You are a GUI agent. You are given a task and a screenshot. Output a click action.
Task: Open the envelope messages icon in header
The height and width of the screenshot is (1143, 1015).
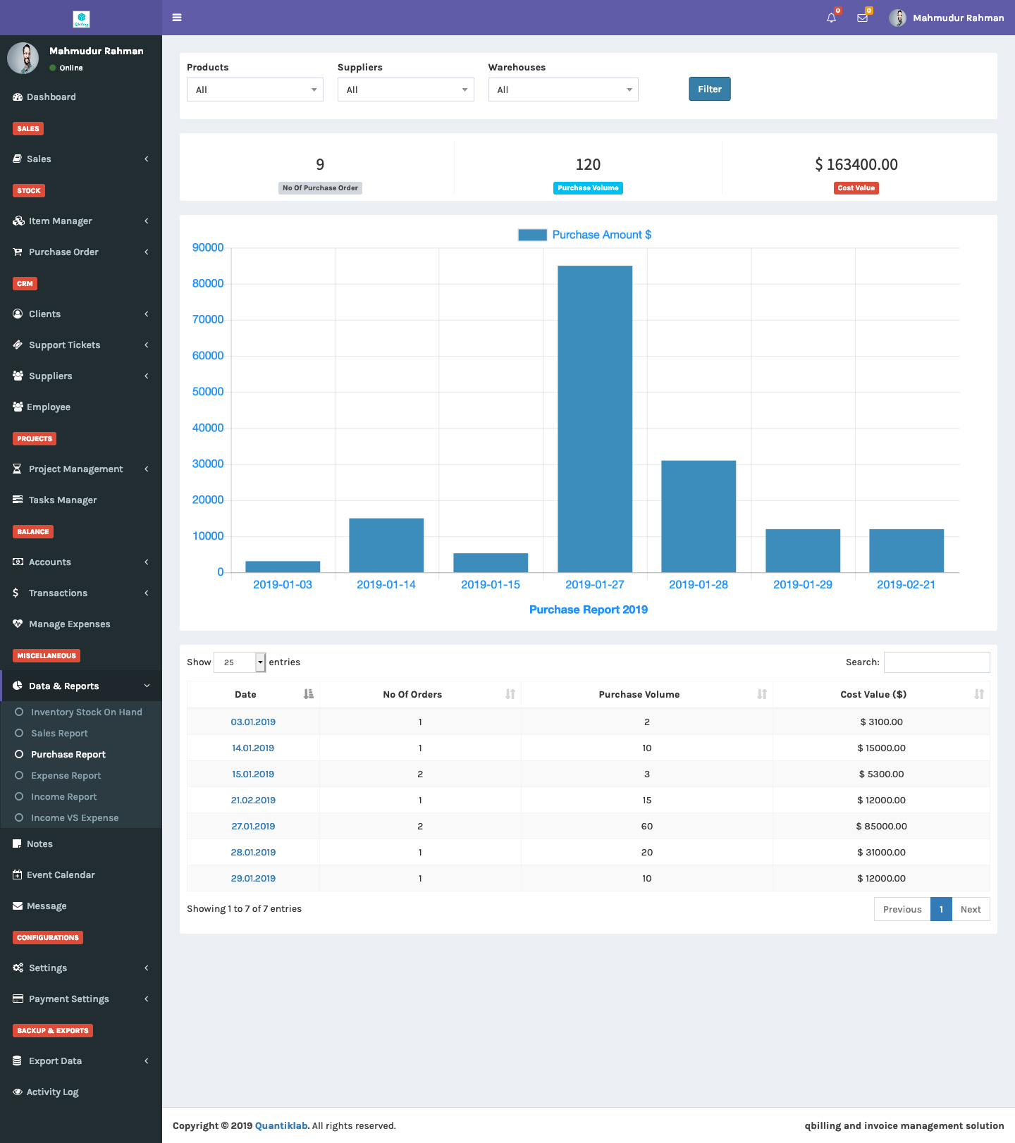click(x=862, y=18)
